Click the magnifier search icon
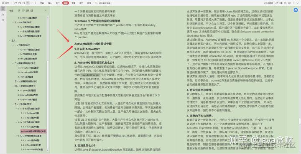This screenshot has height=154, width=301. [x=97, y=3]
